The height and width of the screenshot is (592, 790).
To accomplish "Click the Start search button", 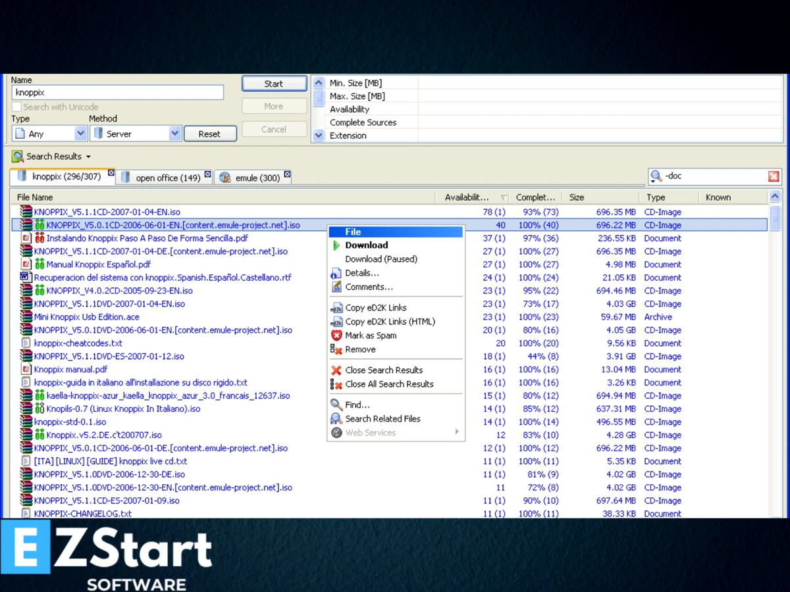I will 274,84.
